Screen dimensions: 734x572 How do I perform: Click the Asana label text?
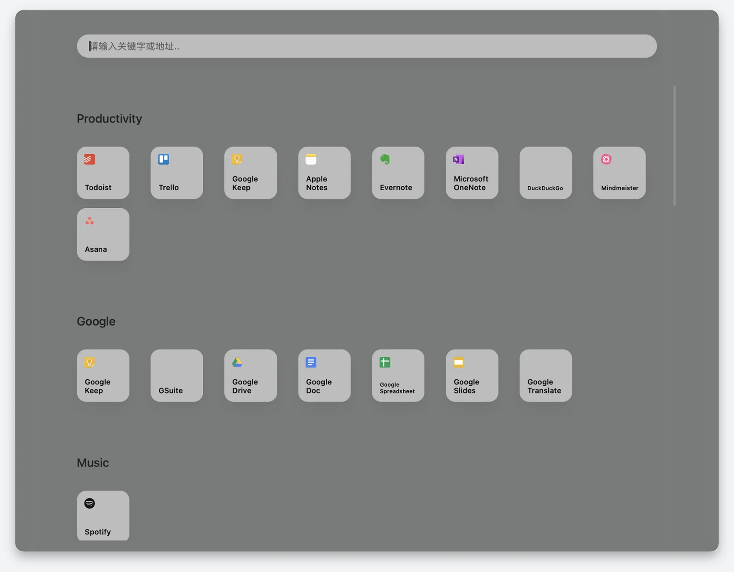click(96, 249)
